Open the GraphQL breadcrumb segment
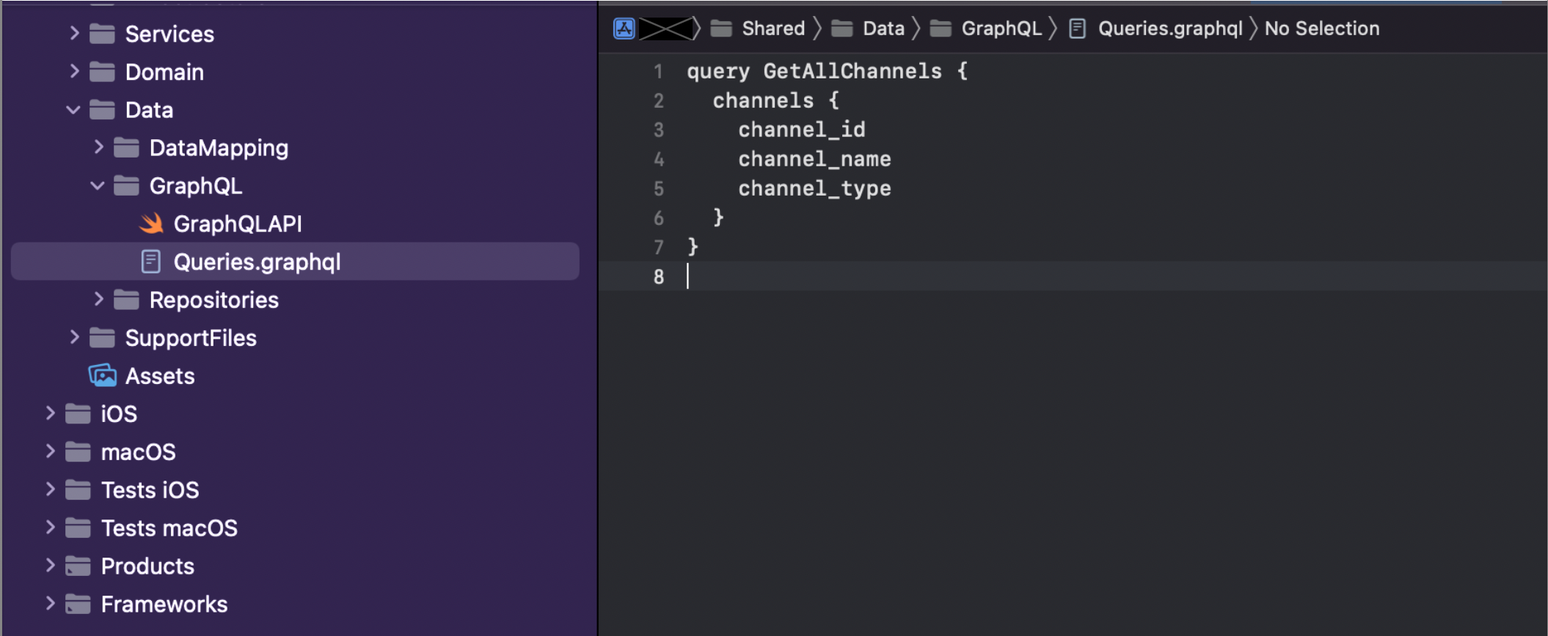 1001,29
